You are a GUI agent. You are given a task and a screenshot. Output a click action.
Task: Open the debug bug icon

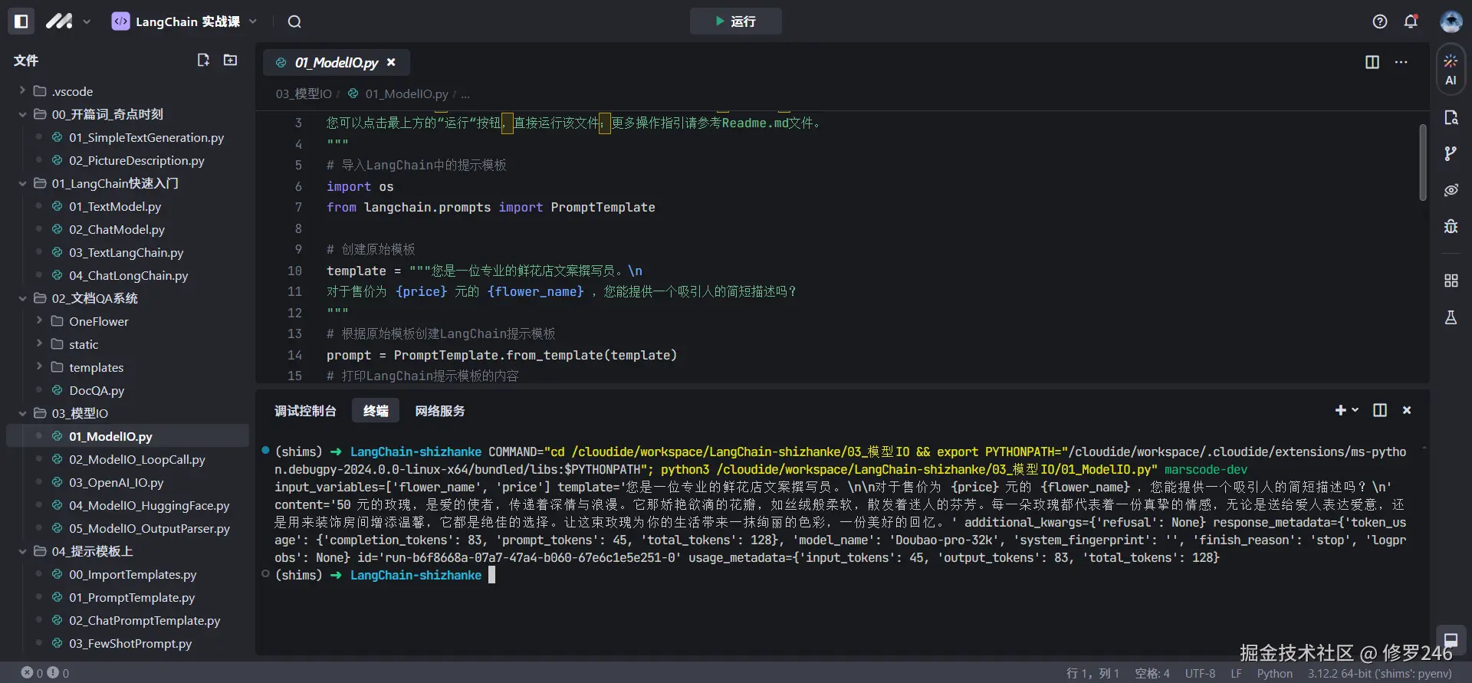(x=1451, y=226)
